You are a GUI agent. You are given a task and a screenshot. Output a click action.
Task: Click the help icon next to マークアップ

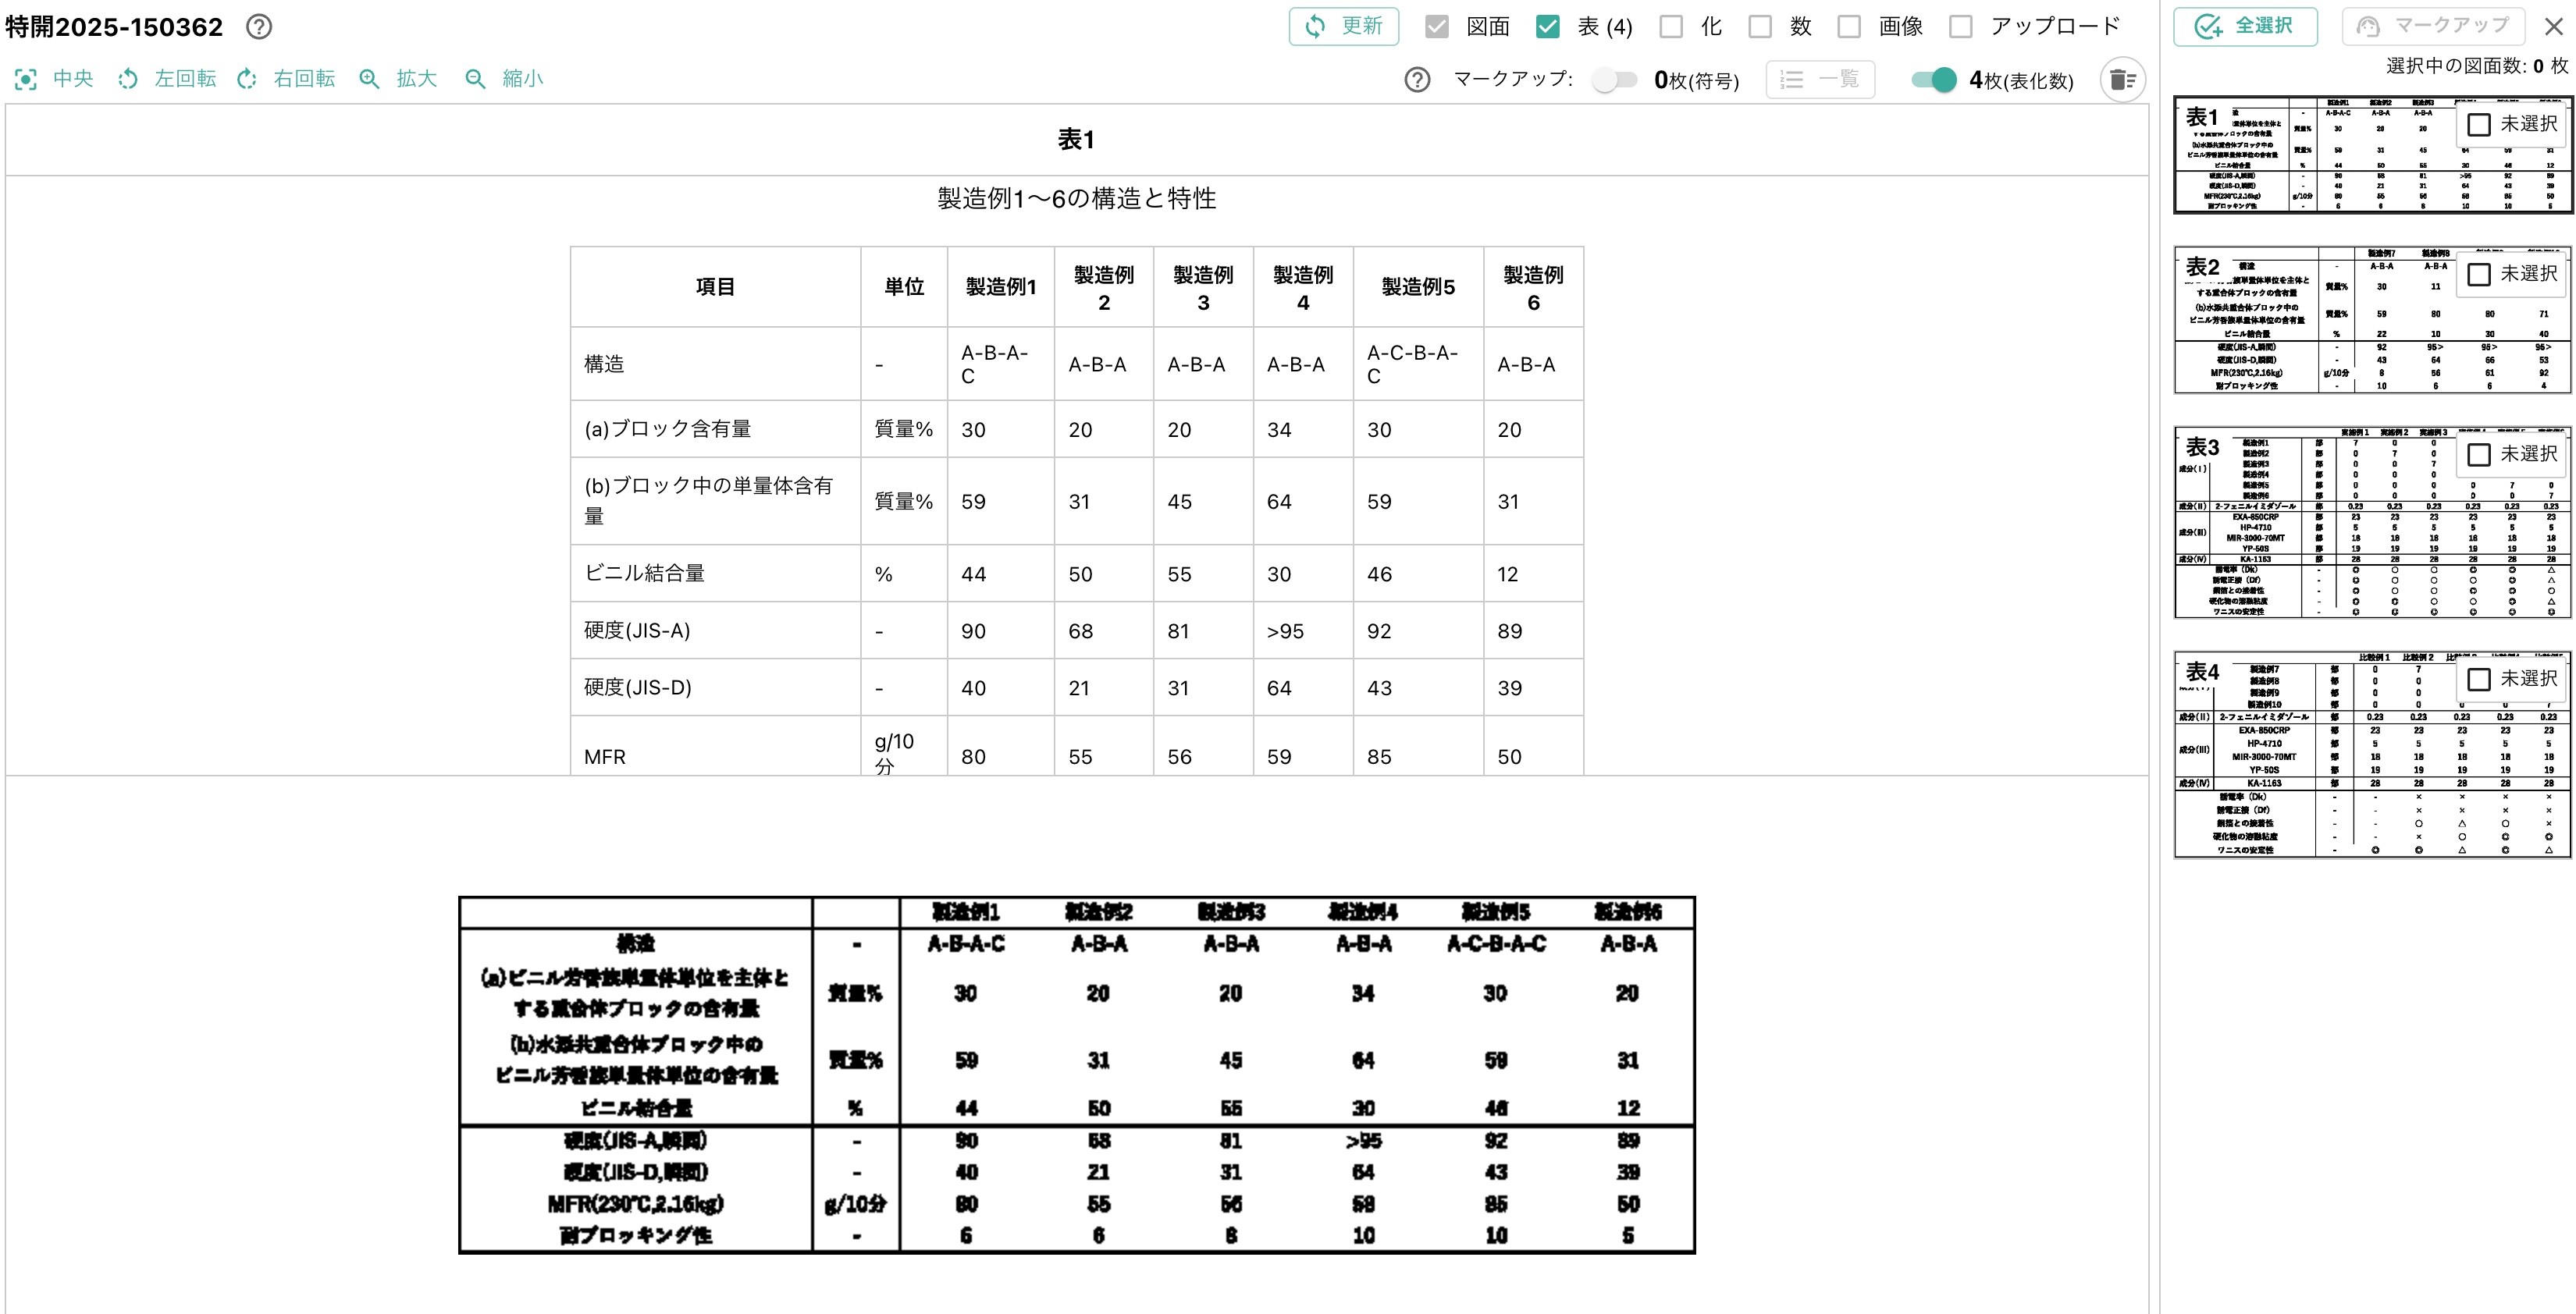click(1417, 80)
